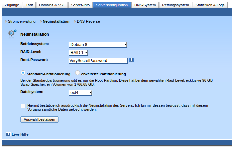Select Standard-Partitionierung radio button

coord(23,73)
